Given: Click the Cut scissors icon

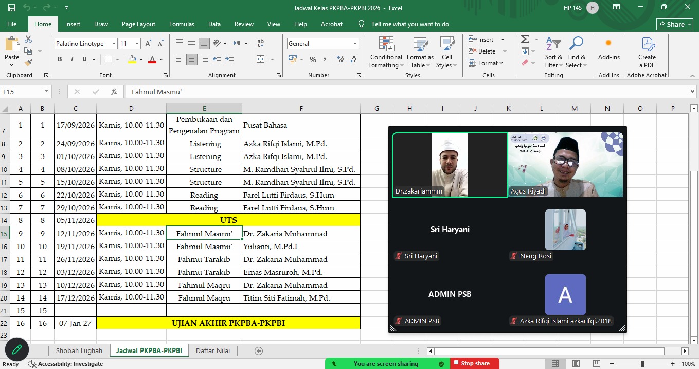Looking at the screenshot, I should click(x=28, y=39).
